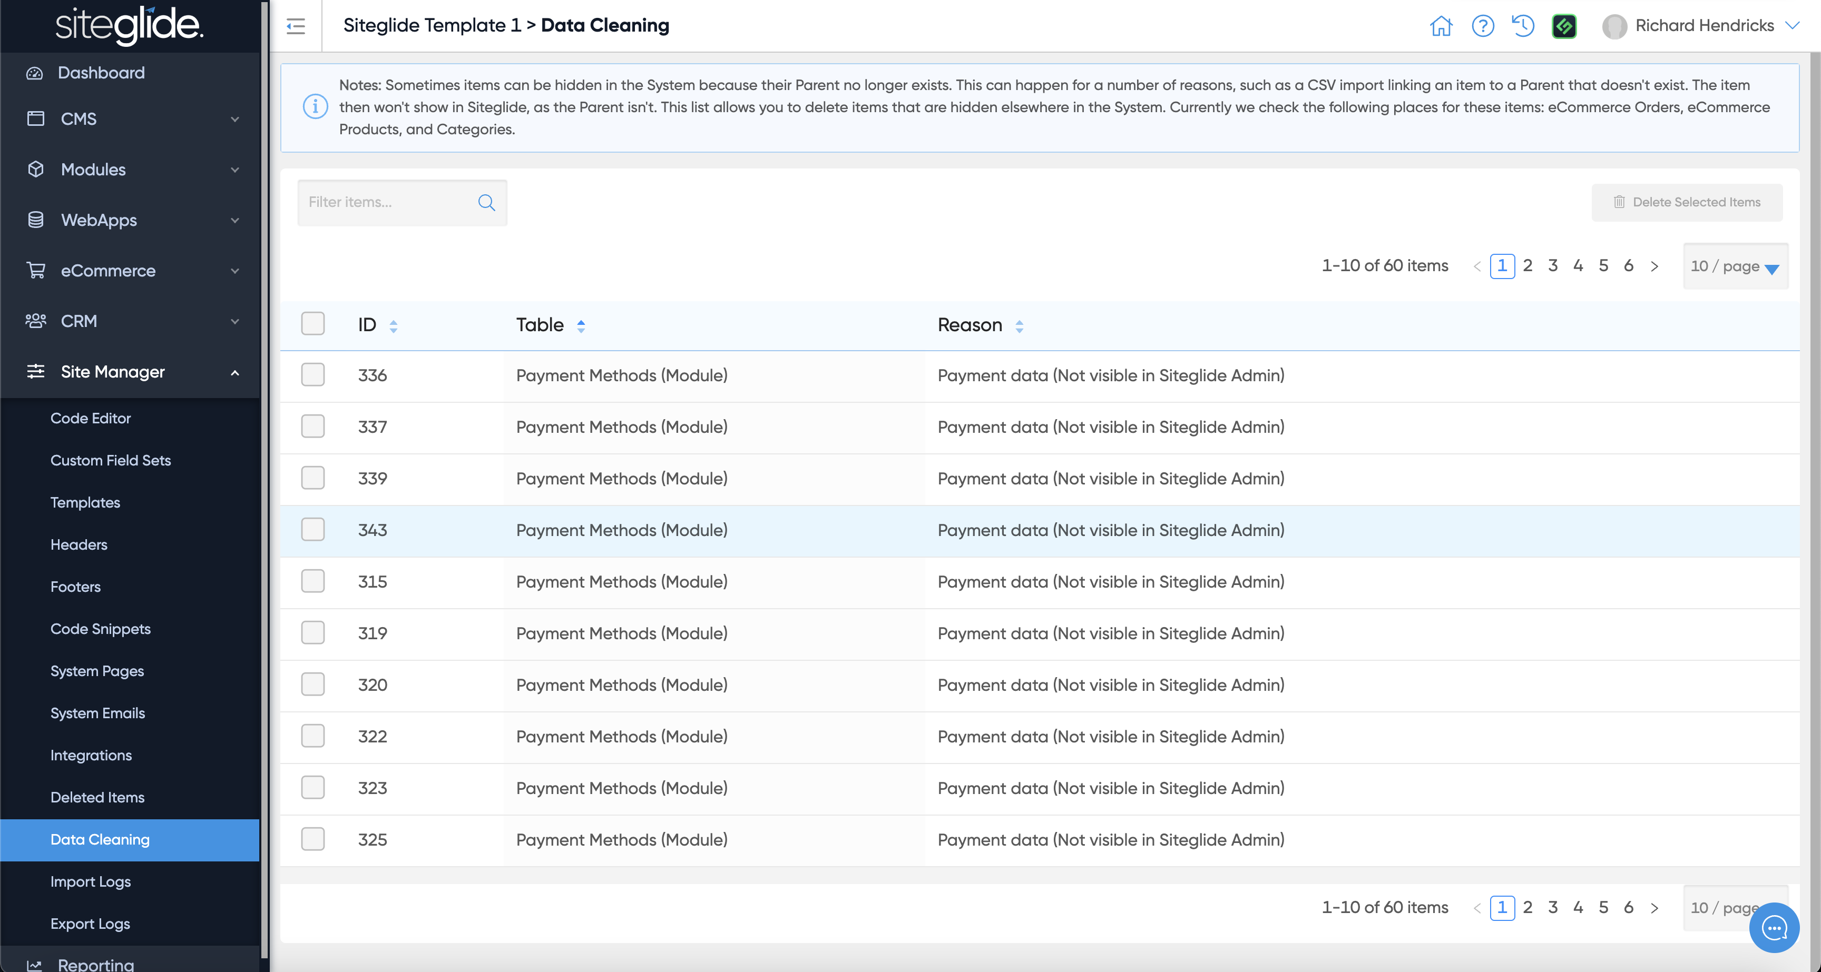This screenshot has height=972, width=1821.
Task: Go to Code Editor menu item
Action: (91, 418)
